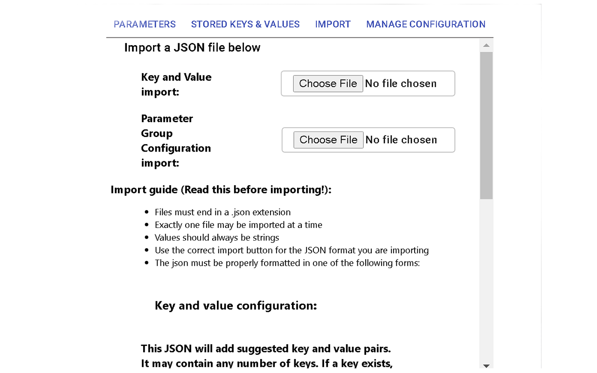Open the STORED KEYS & VALUES tab
This screenshot has height=373, width=597.
(x=245, y=24)
